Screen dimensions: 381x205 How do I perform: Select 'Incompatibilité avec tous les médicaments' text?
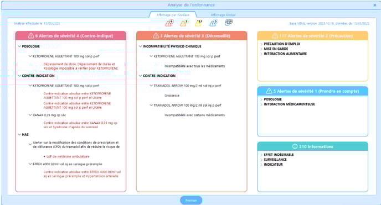tap(194, 66)
